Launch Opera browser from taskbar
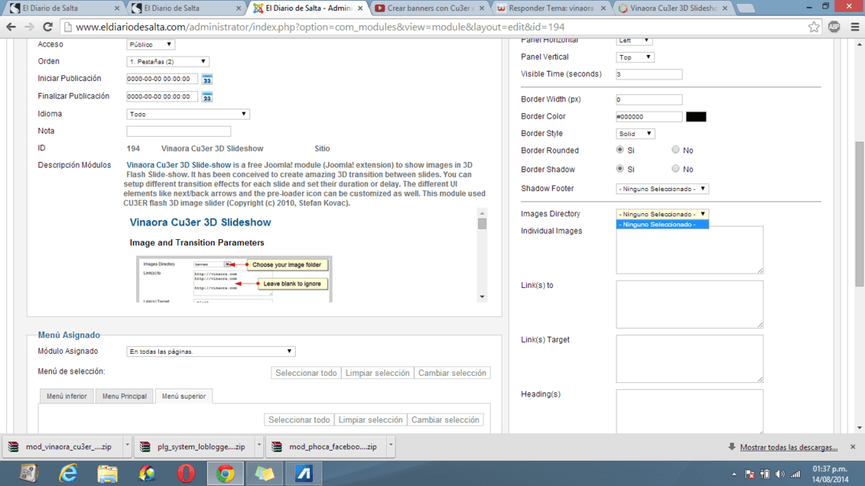Viewport: 865px width, 486px height. click(x=186, y=473)
